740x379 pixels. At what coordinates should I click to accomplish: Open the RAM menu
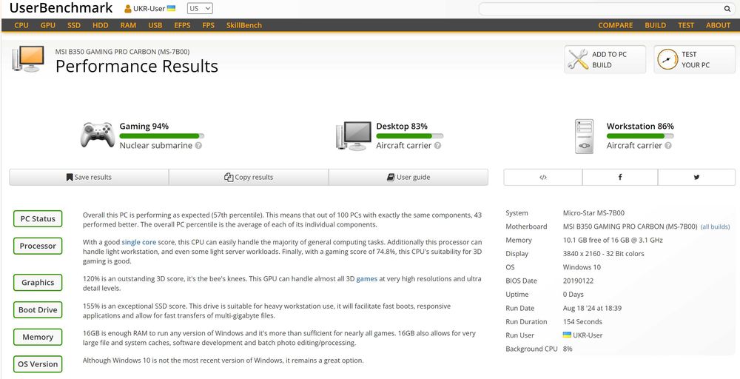coord(128,25)
